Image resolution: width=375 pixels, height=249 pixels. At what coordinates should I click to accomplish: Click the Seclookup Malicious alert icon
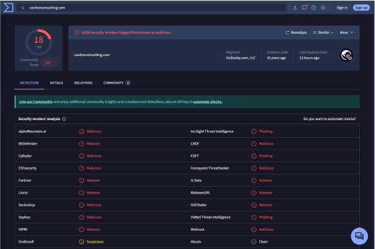82,205
